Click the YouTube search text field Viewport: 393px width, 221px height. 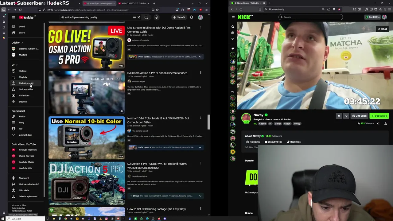pyautogui.click(x=97, y=17)
